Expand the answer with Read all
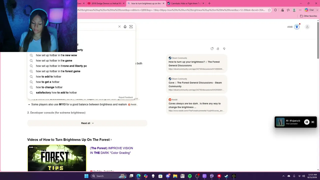 click(x=87, y=123)
